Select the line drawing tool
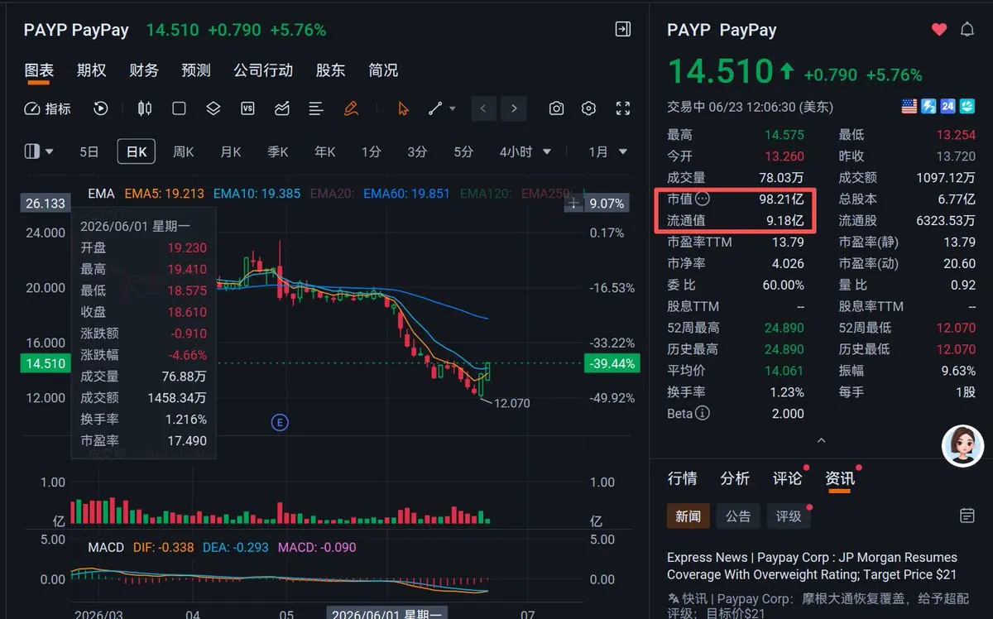 click(435, 108)
